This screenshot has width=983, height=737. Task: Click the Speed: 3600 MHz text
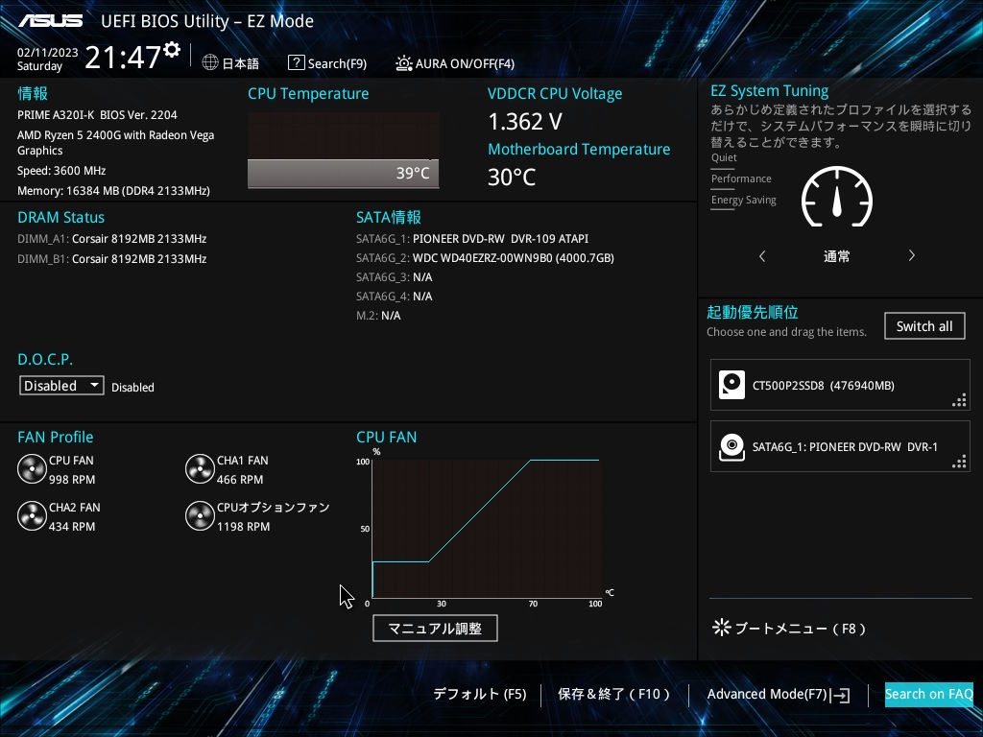61,171
